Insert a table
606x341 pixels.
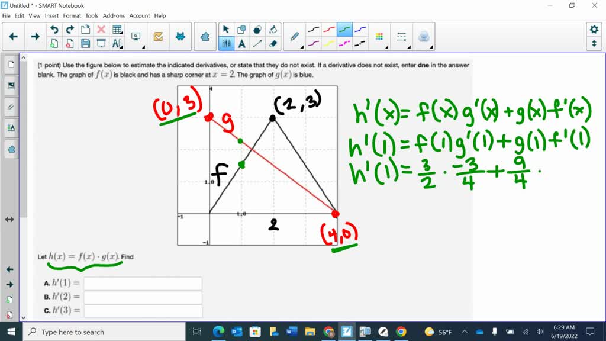117,30
